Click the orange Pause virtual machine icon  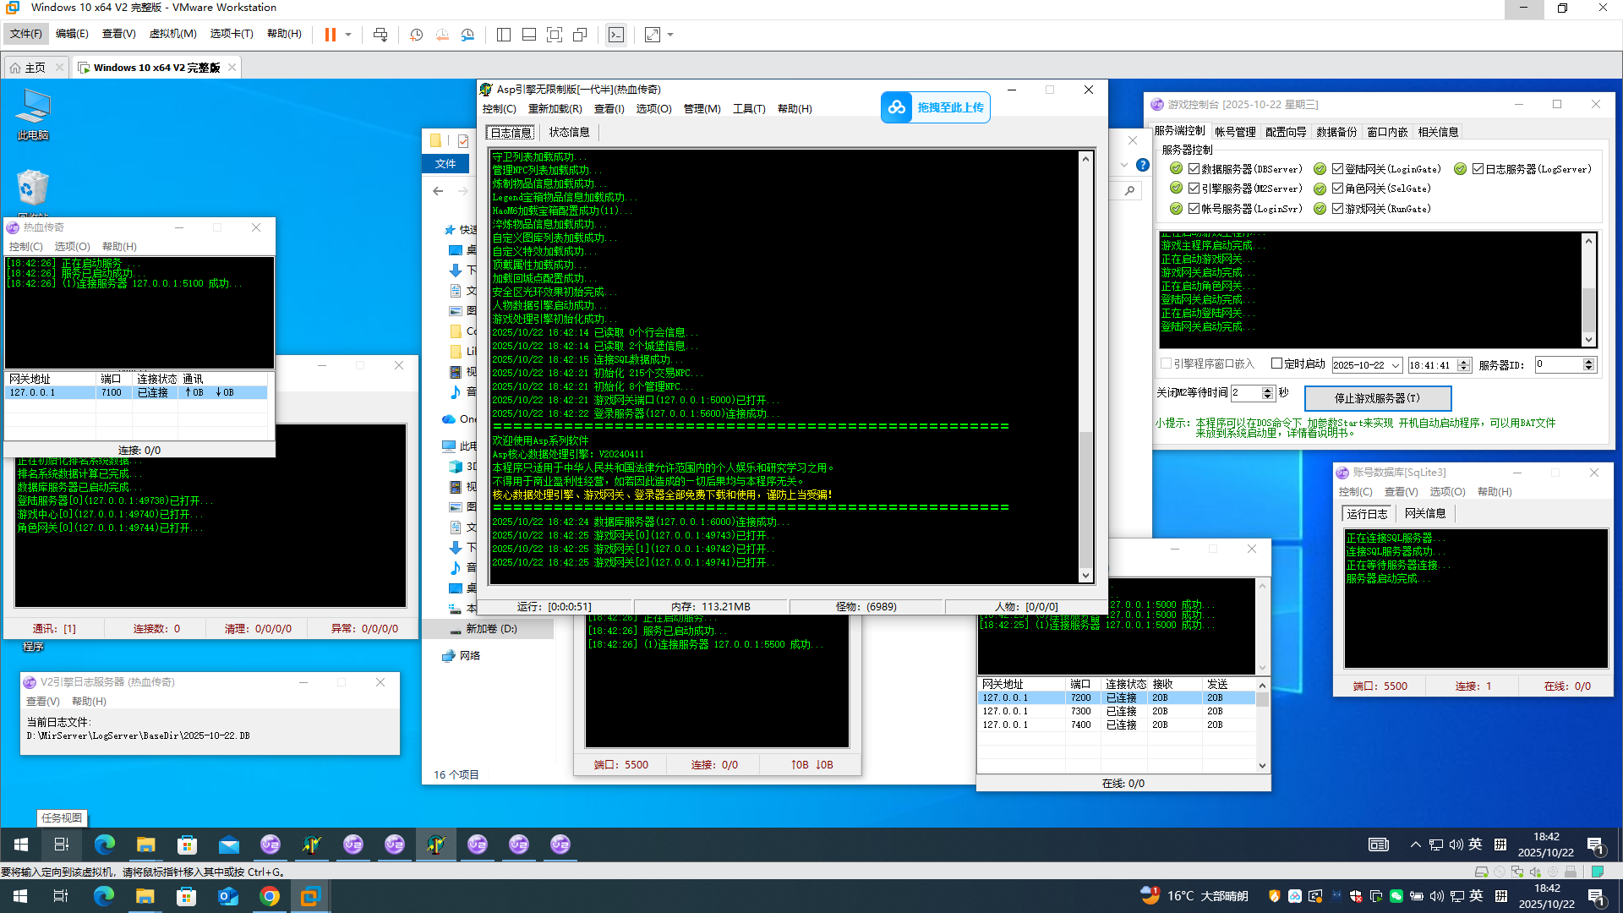pos(330,35)
